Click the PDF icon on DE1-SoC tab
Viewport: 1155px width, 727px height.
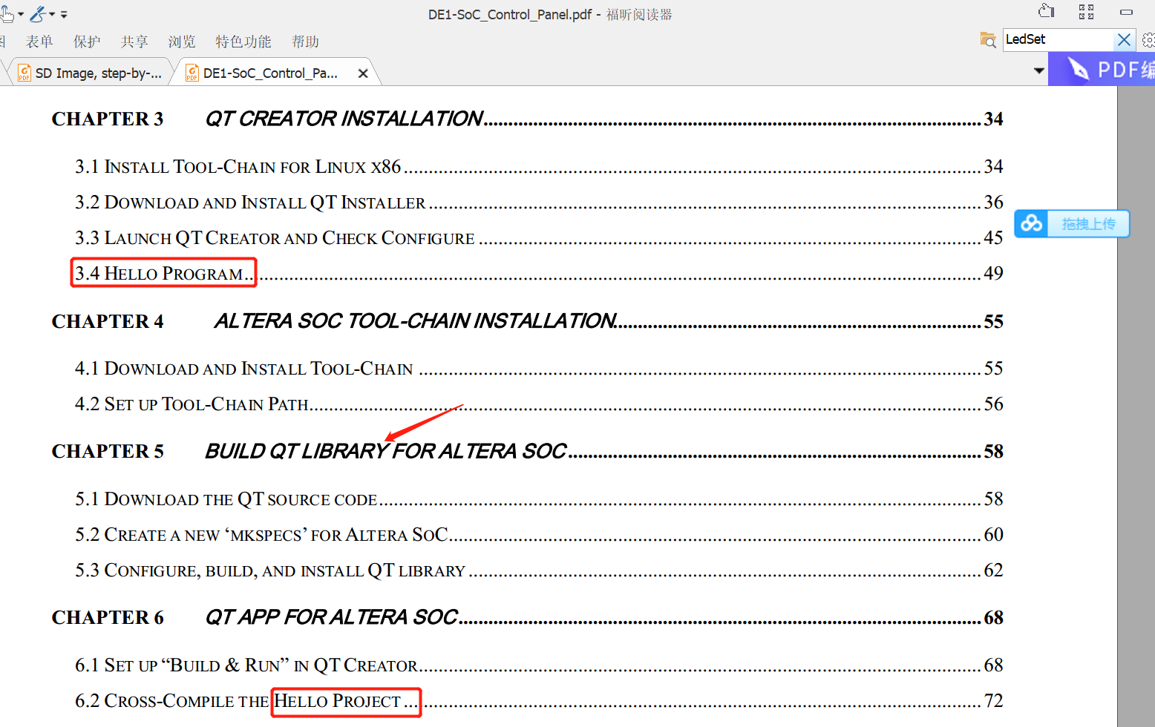click(x=192, y=73)
